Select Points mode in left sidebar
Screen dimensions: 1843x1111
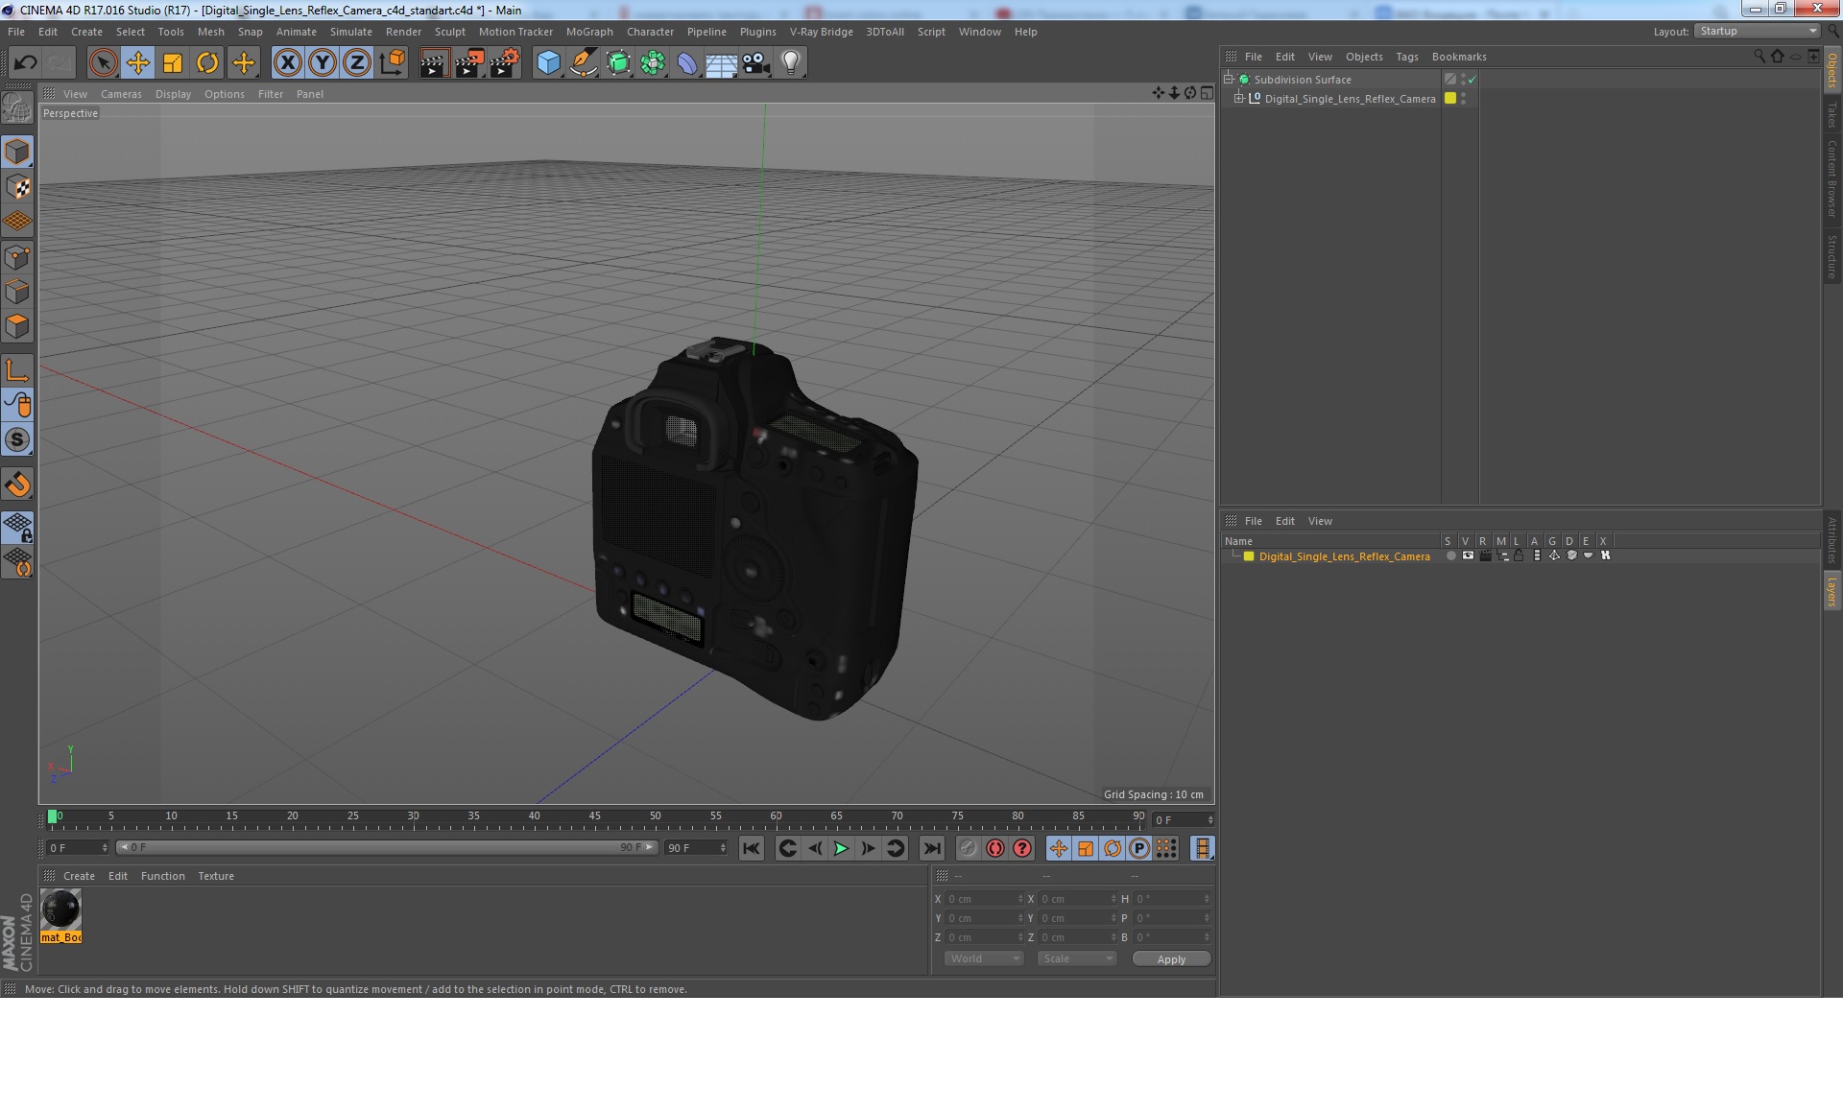point(17,257)
